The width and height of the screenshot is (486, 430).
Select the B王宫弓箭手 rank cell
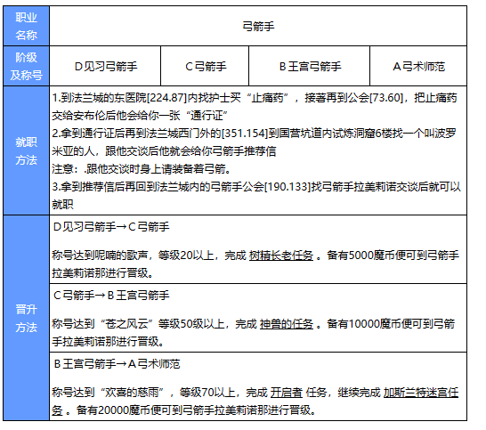pos(310,66)
